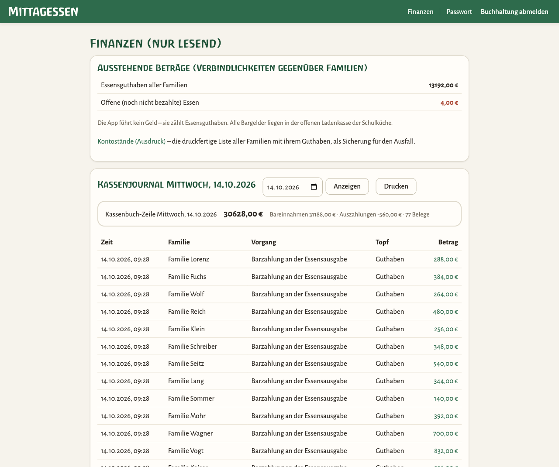Select the Familie Lang cell
This screenshot has width=559, height=467.
coord(186,381)
